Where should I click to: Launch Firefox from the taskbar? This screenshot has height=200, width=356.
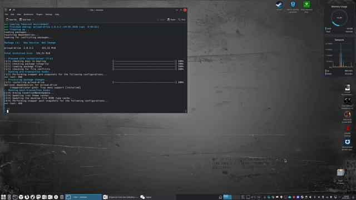click(x=27, y=197)
